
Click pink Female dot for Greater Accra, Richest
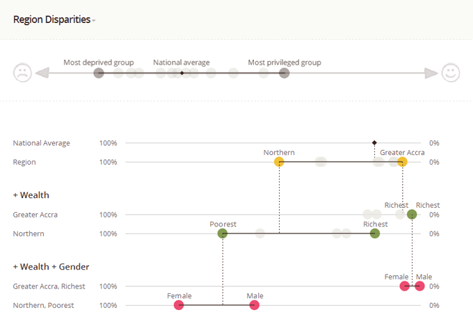tap(405, 286)
